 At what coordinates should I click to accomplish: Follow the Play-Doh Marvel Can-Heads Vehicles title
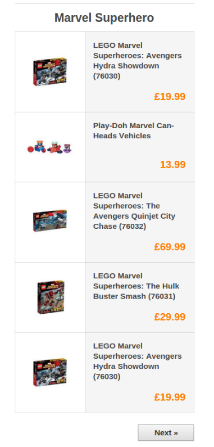pyautogui.click(x=133, y=130)
